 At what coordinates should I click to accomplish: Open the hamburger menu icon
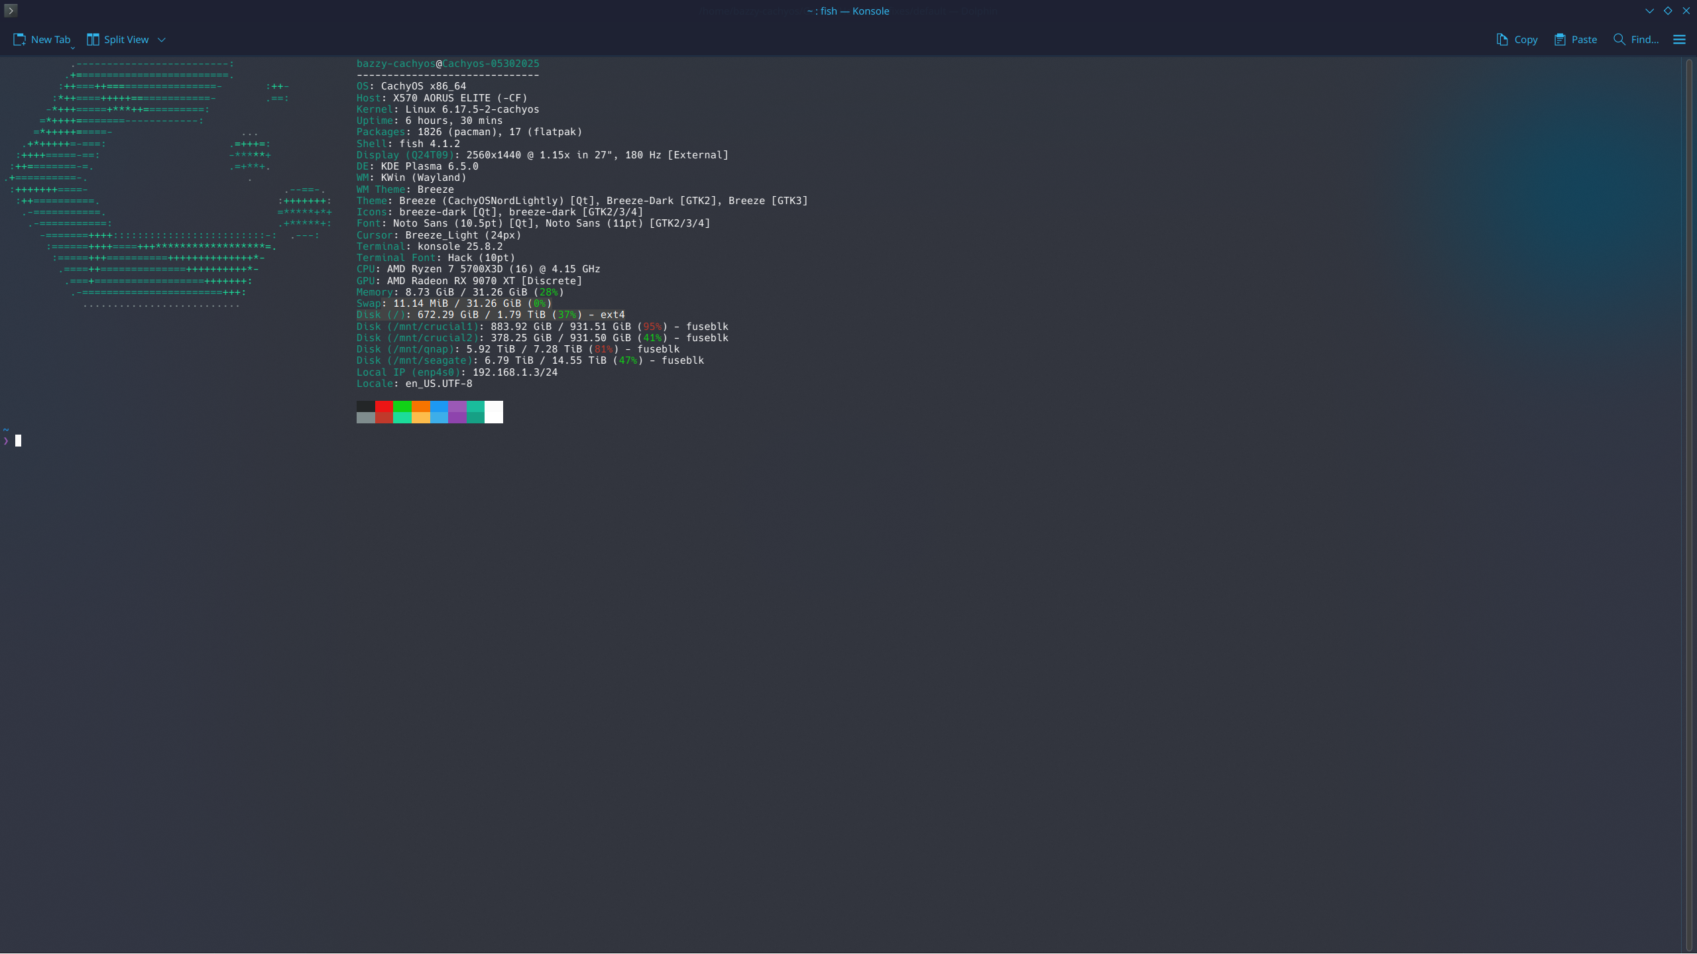1679,40
